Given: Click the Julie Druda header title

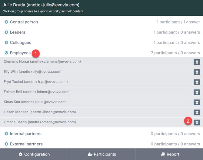Looking at the screenshot, I should (41, 5).
